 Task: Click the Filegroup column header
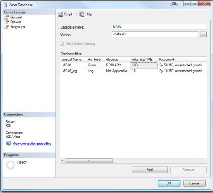pos(117,60)
